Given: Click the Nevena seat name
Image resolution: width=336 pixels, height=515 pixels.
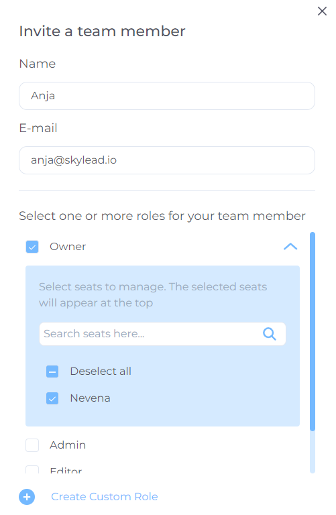Looking at the screenshot, I should click(x=90, y=398).
